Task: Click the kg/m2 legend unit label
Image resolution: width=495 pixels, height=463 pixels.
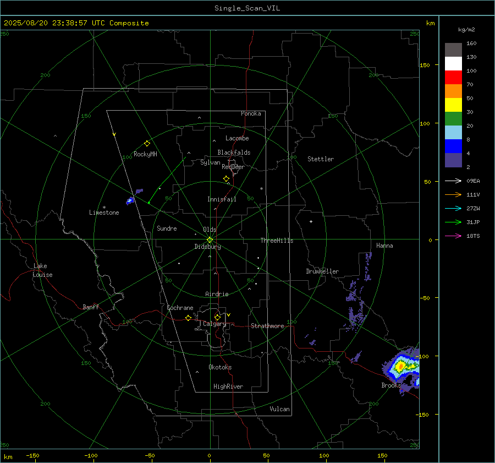Action: click(466, 30)
